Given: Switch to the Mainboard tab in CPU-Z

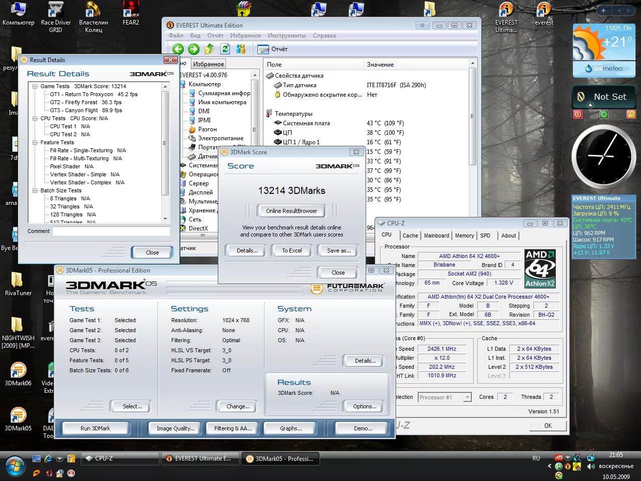Looking at the screenshot, I should tap(437, 235).
